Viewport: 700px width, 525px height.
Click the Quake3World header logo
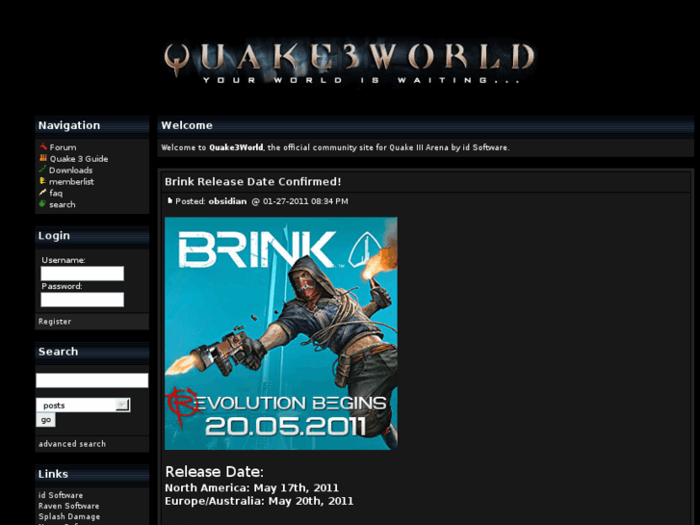coord(350,61)
